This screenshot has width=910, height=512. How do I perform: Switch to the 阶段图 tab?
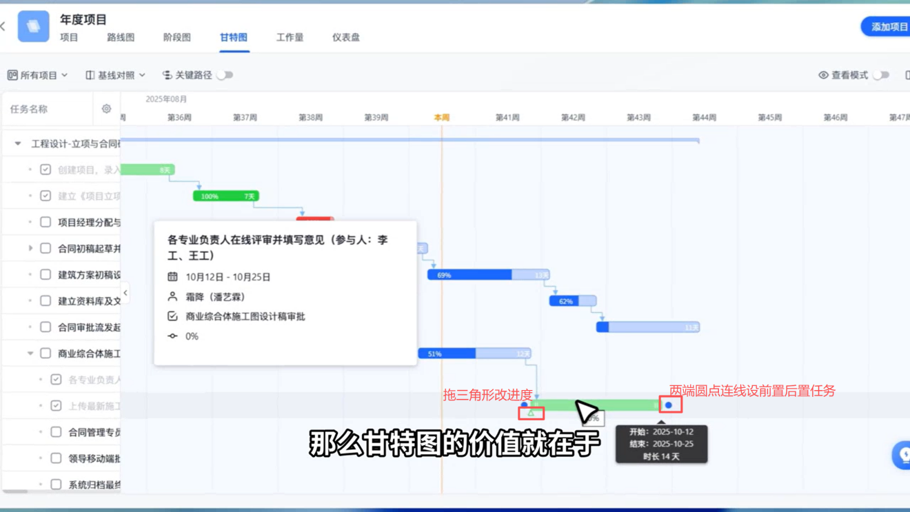176,37
